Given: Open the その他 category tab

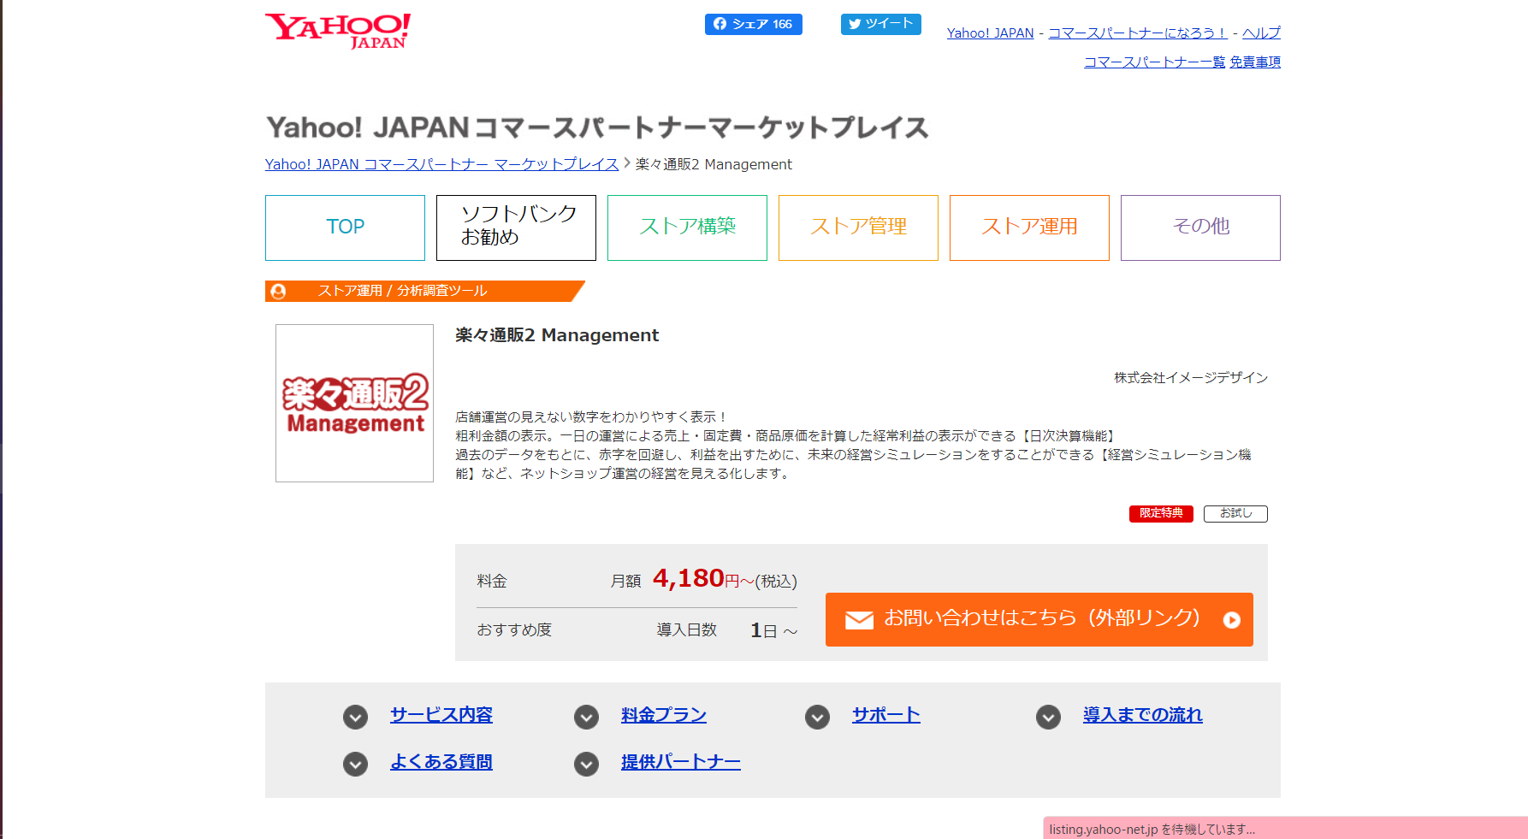Looking at the screenshot, I should tap(1200, 227).
